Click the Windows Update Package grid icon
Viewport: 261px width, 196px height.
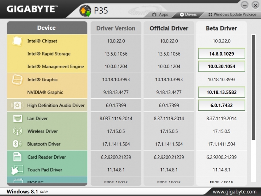tap(210, 15)
